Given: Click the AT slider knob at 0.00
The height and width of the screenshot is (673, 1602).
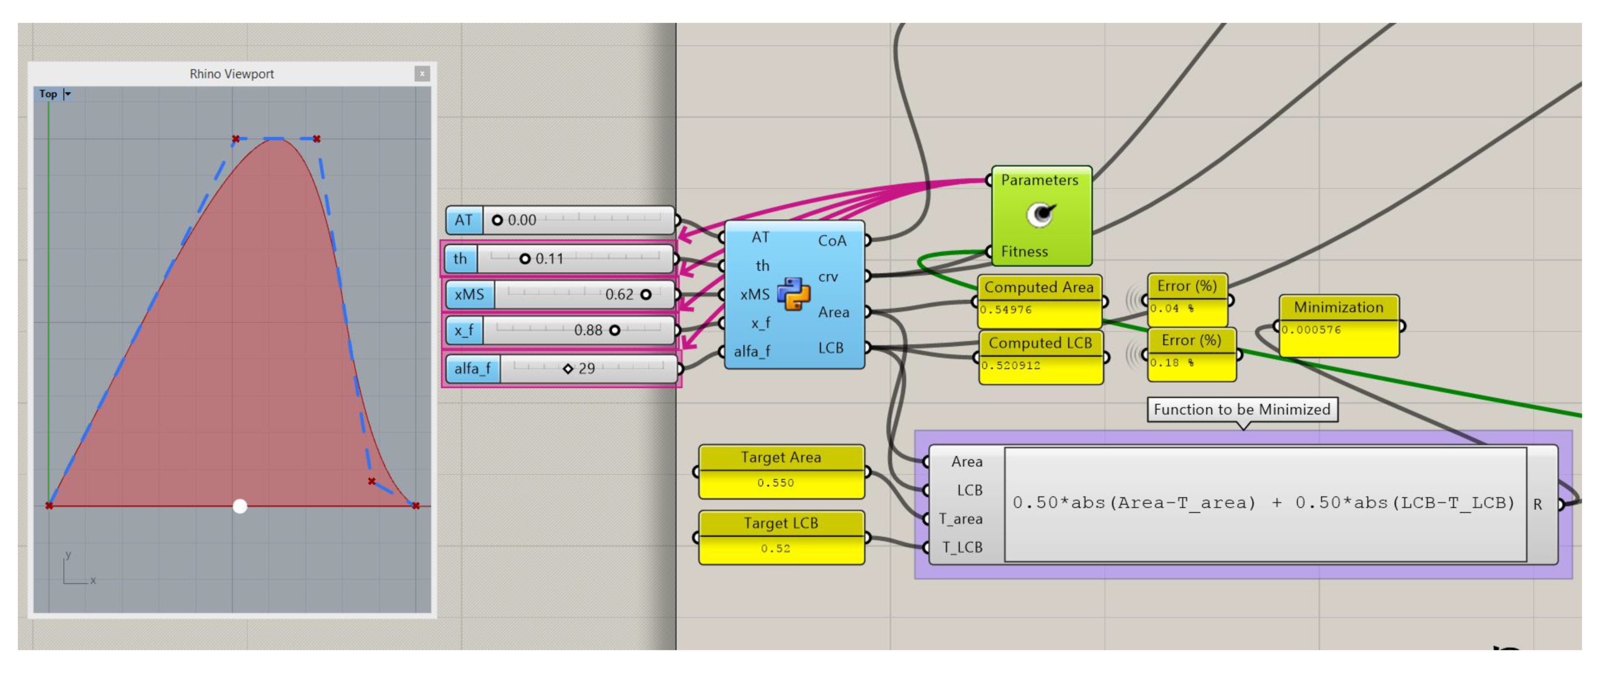Looking at the screenshot, I should click(x=497, y=220).
